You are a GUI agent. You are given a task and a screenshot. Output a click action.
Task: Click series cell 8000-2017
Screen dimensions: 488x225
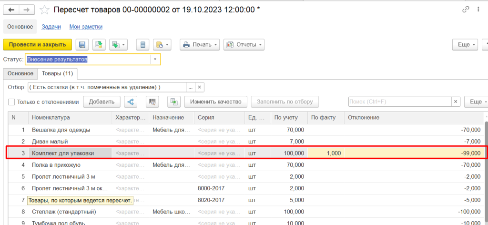pyautogui.click(x=219, y=188)
